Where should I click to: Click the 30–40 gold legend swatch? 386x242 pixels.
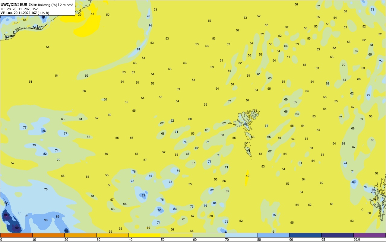[x=112, y=235]
